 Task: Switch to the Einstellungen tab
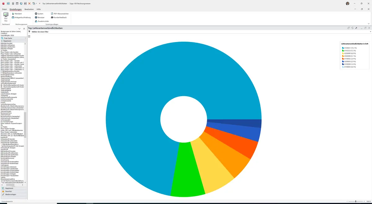(x=15, y=9)
